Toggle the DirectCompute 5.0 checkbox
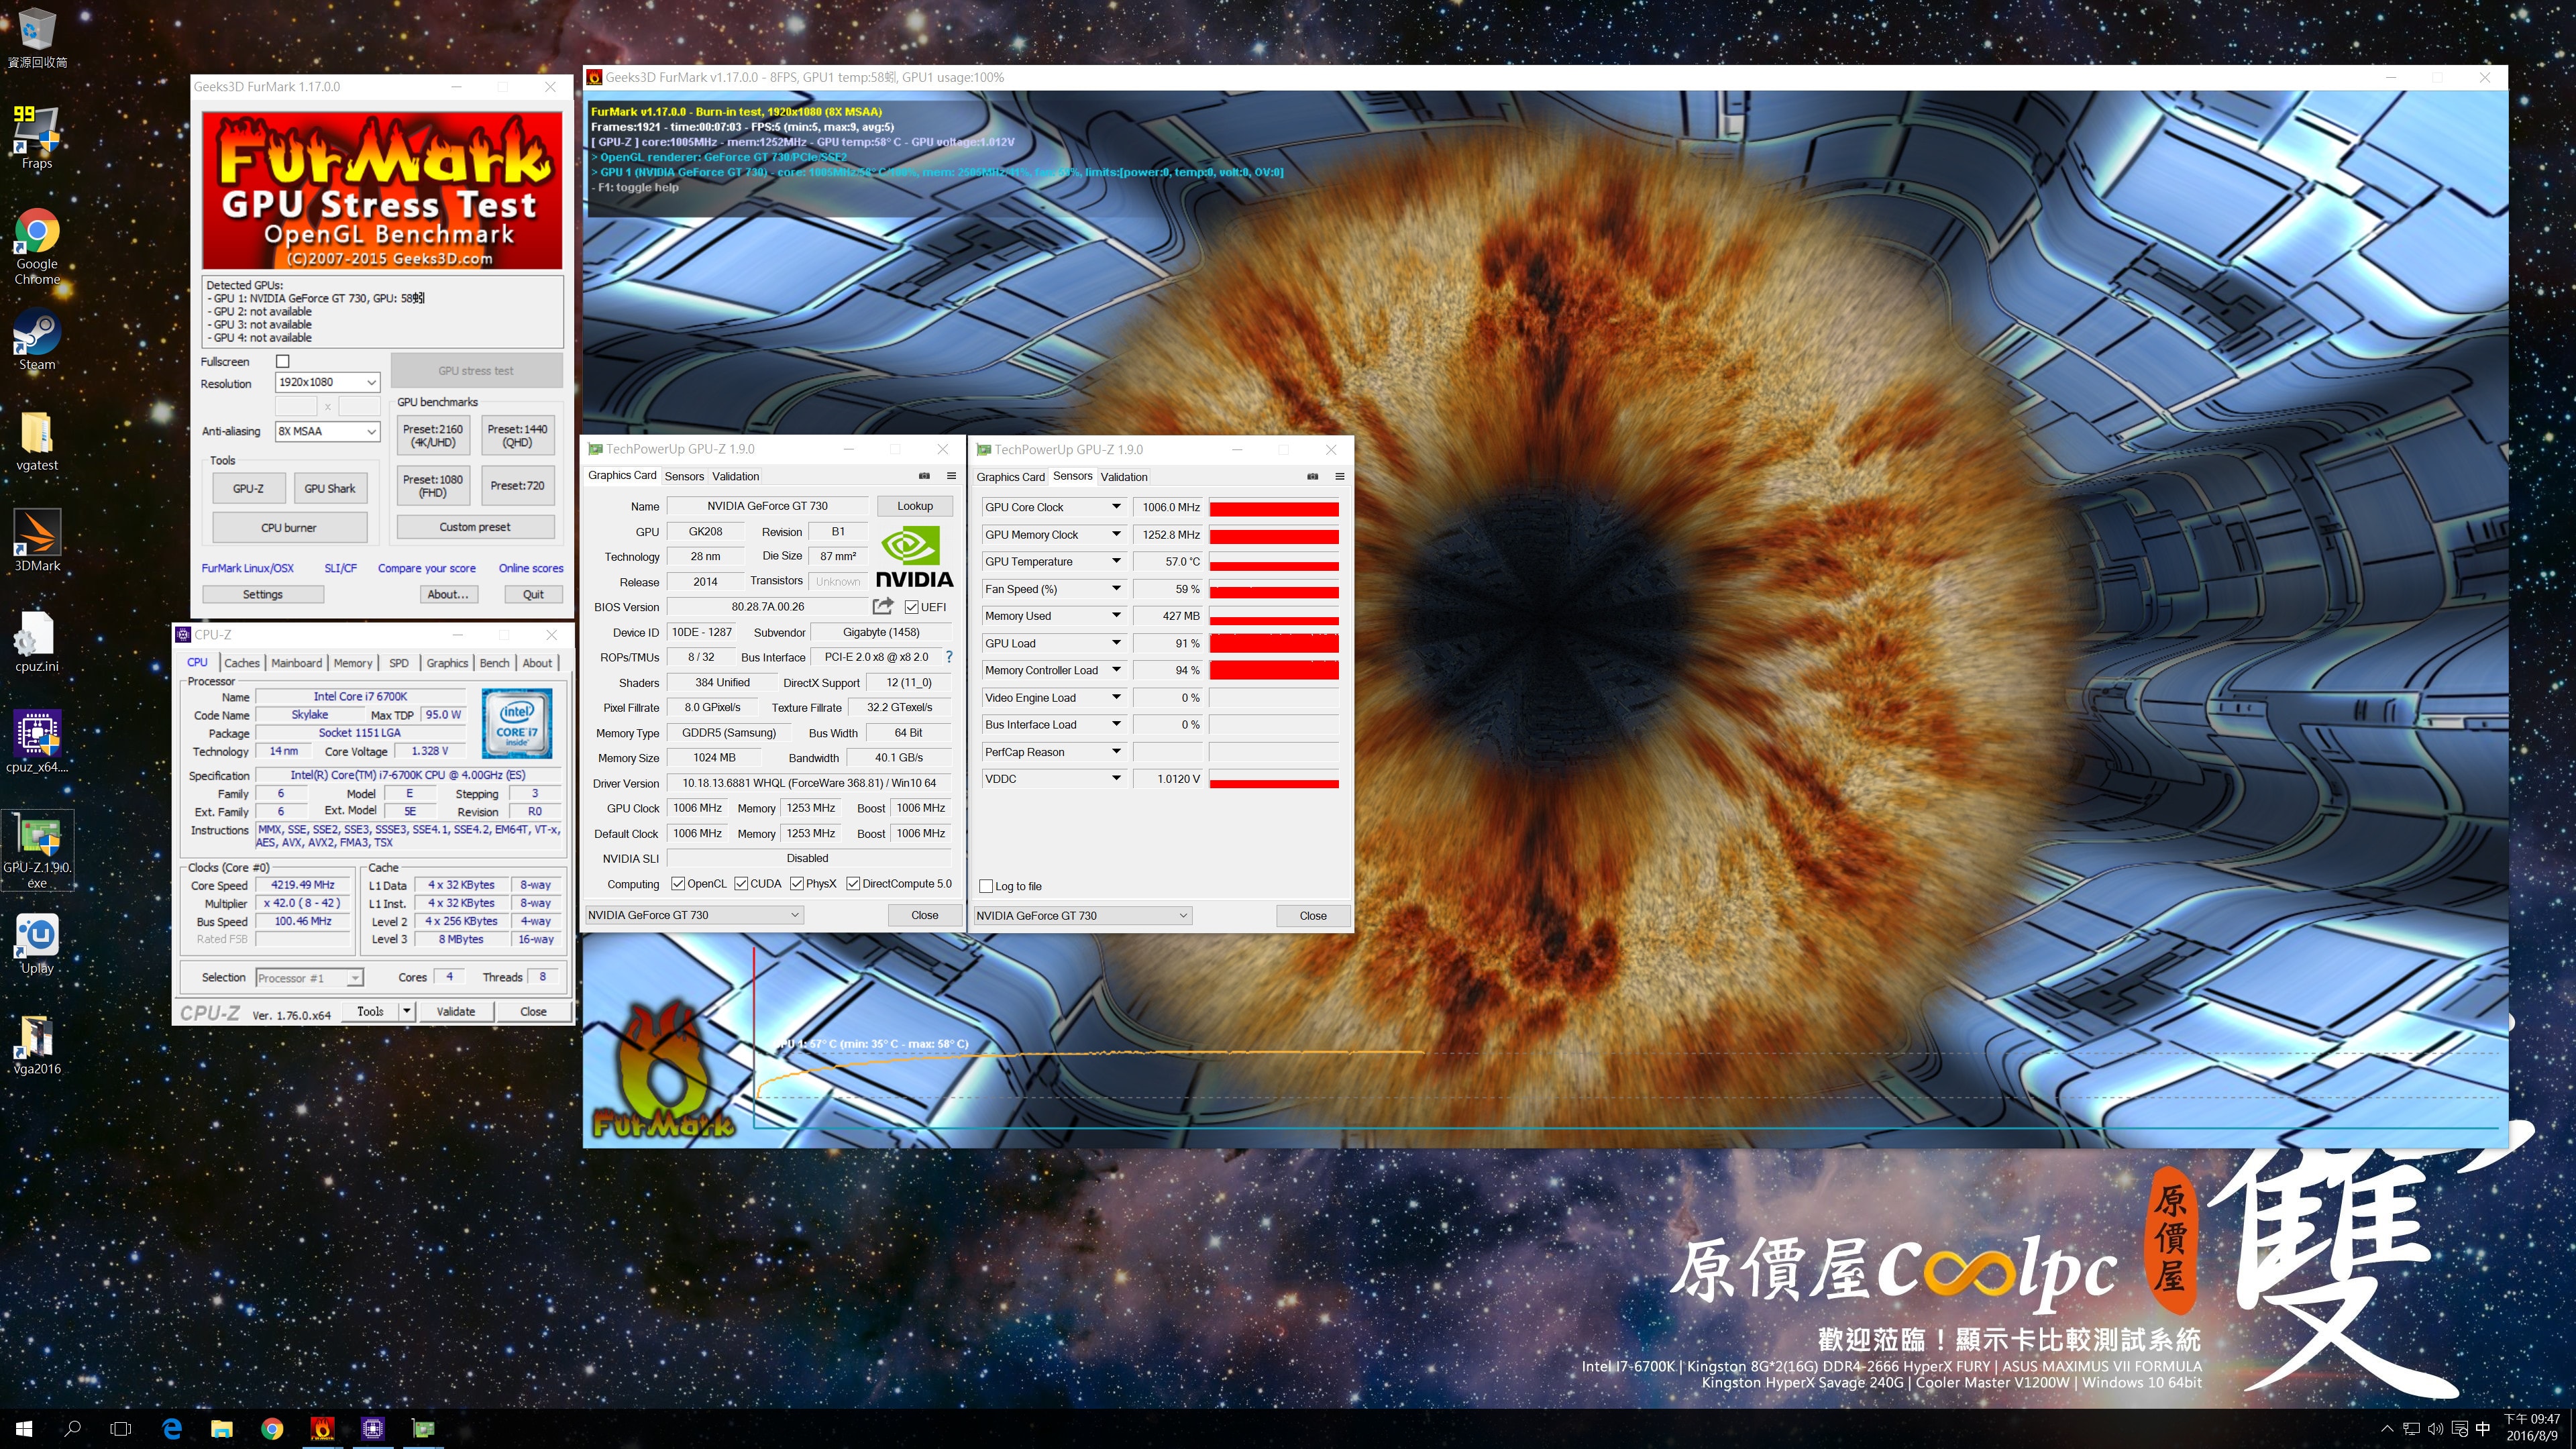The height and width of the screenshot is (1449, 2576). point(853,884)
